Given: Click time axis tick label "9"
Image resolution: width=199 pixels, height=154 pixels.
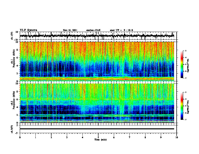Looking at the screenshot, I should pyautogui.click(x=161, y=137).
